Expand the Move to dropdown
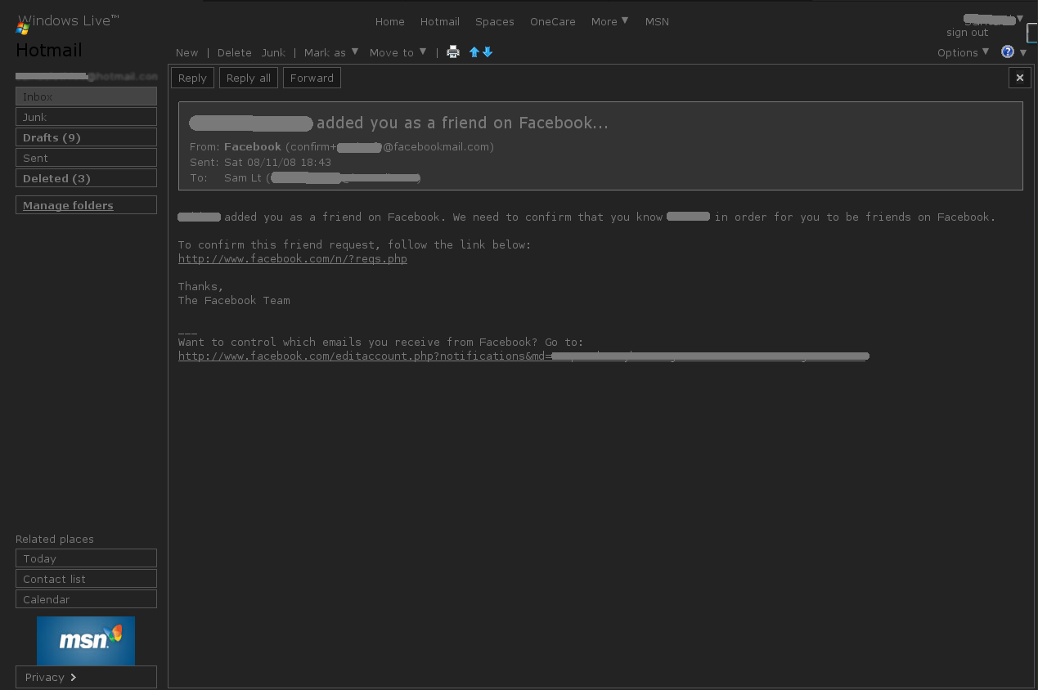The width and height of the screenshot is (1038, 690). click(398, 52)
